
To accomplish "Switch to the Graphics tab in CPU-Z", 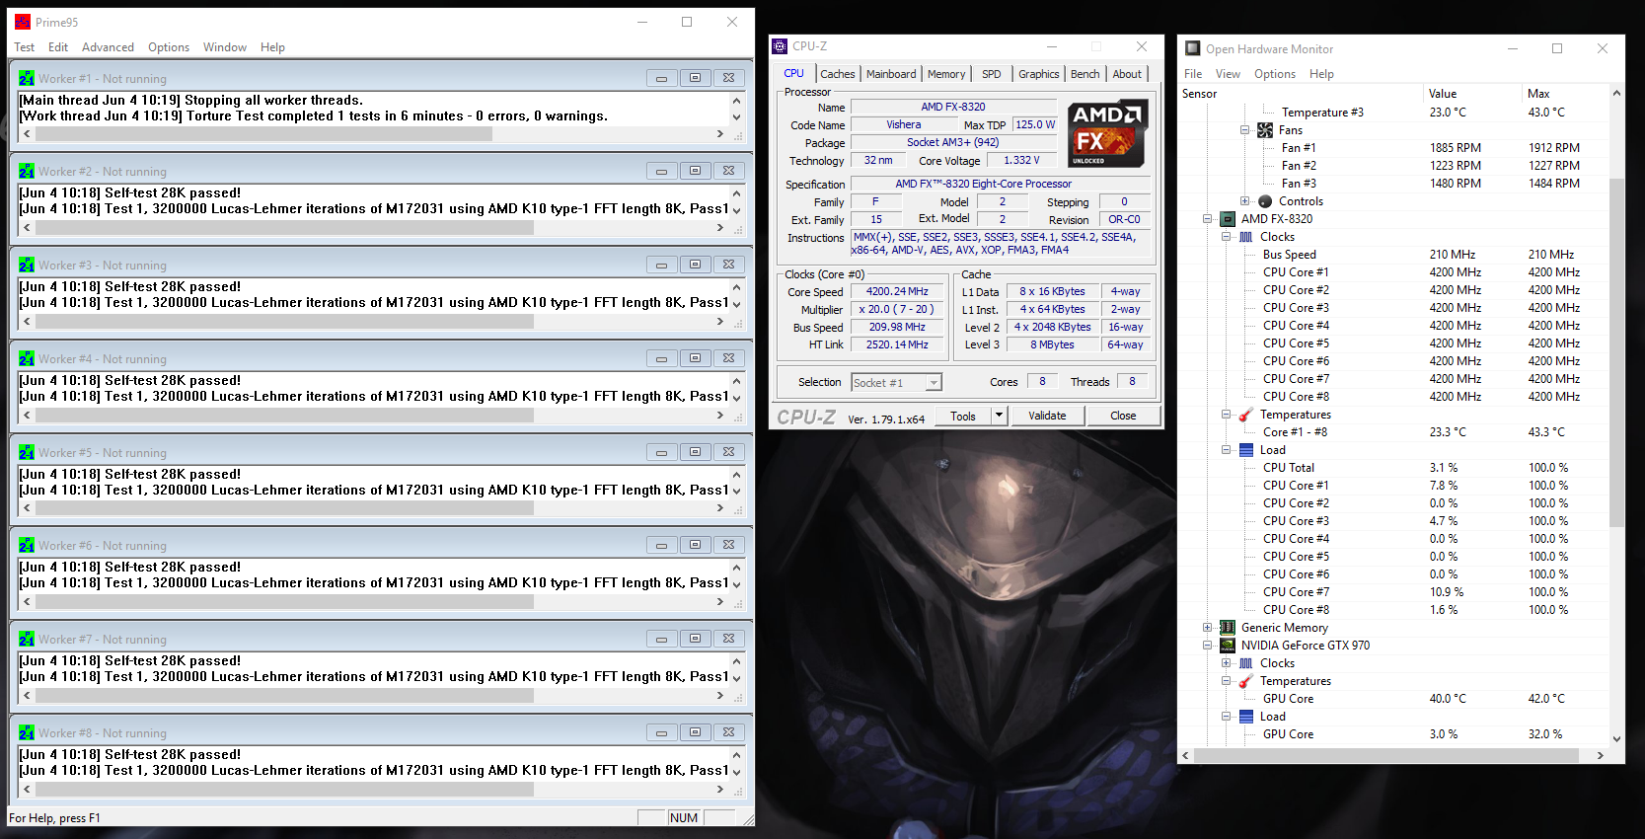I will point(1039,74).
